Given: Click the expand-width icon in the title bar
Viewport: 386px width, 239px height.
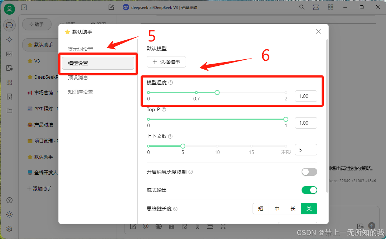Looking at the screenshot, I should tap(316, 7).
